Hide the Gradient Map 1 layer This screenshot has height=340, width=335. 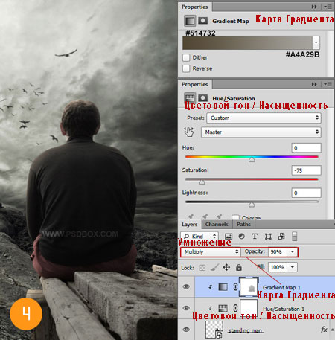click(186, 287)
